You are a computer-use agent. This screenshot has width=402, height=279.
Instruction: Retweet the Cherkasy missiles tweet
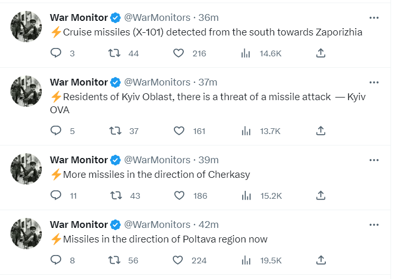pyautogui.click(x=116, y=196)
